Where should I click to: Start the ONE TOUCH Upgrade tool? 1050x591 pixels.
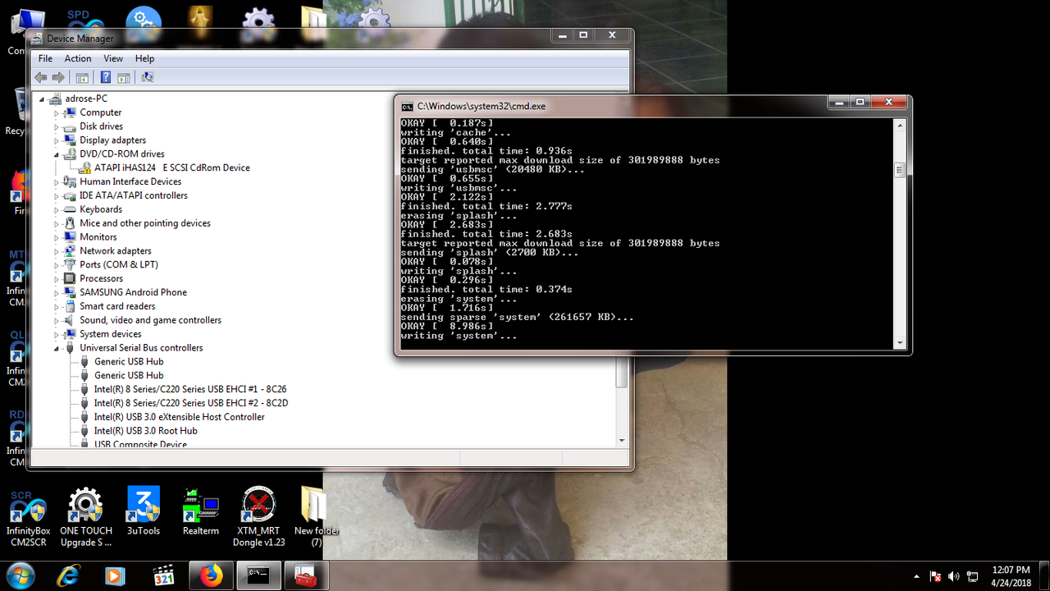point(85,505)
